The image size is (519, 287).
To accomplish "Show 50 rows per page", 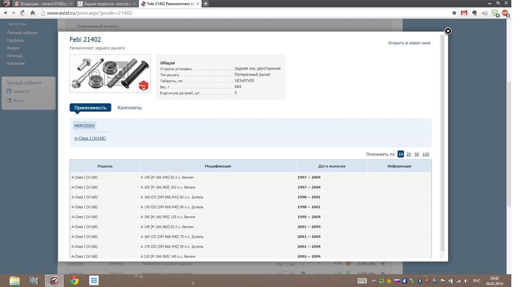I will tap(417, 154).
